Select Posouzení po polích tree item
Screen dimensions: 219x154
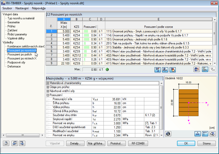coord(20,54)
